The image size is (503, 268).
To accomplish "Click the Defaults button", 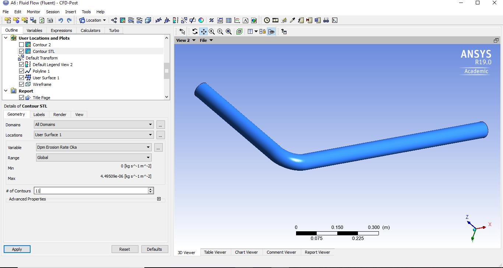I will [154, 249].
